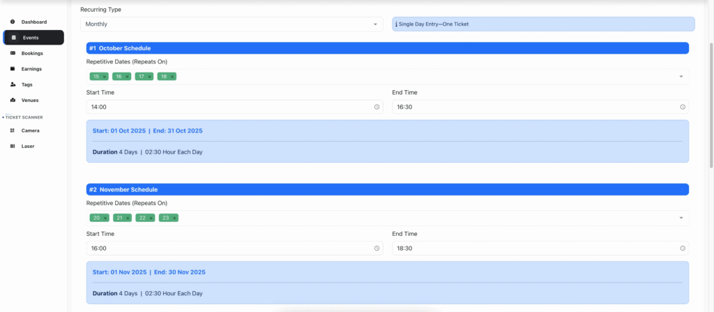Viewport: 714px width, 312px height.
Task: Click the vertical page scrollbar
Action: pos(711,105)
